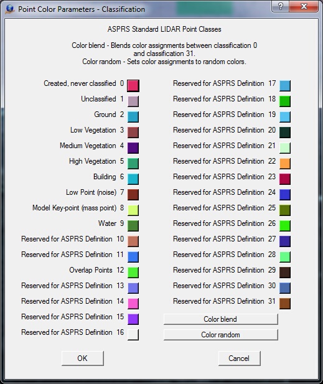This screenshot has height=384, width=323.
Task: Change Reserved class 22 orange swatch
Action: [285, 164]
